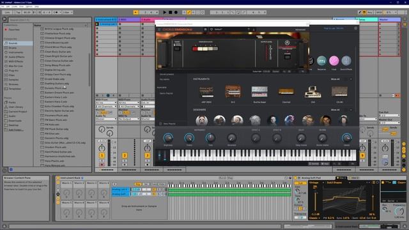The image size is (409, 230).
Task: Toggle the yellow Follow button in the control bar
Action: coord(135,12)
